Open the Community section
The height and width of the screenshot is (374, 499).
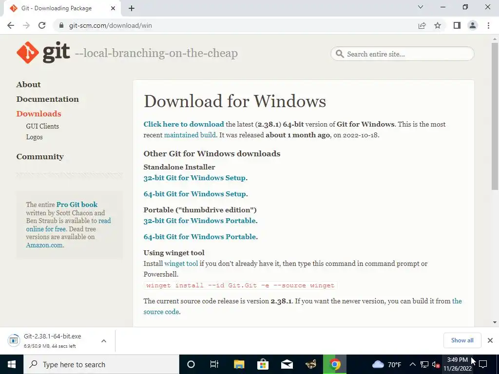tap(40, 156)
